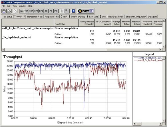Image resolution: width=167 pixels, height=127 pixels.
Task: Click the Run Status column header
Action: click(66, 23)
